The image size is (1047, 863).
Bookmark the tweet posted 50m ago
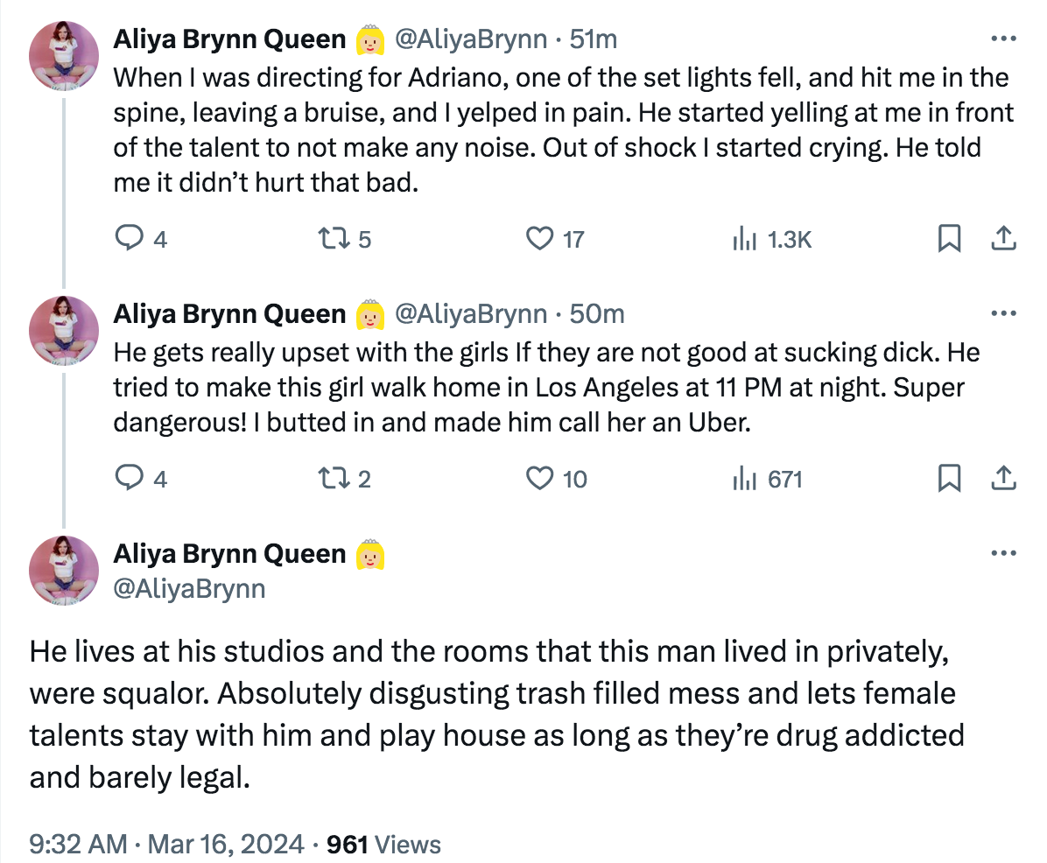949,478
